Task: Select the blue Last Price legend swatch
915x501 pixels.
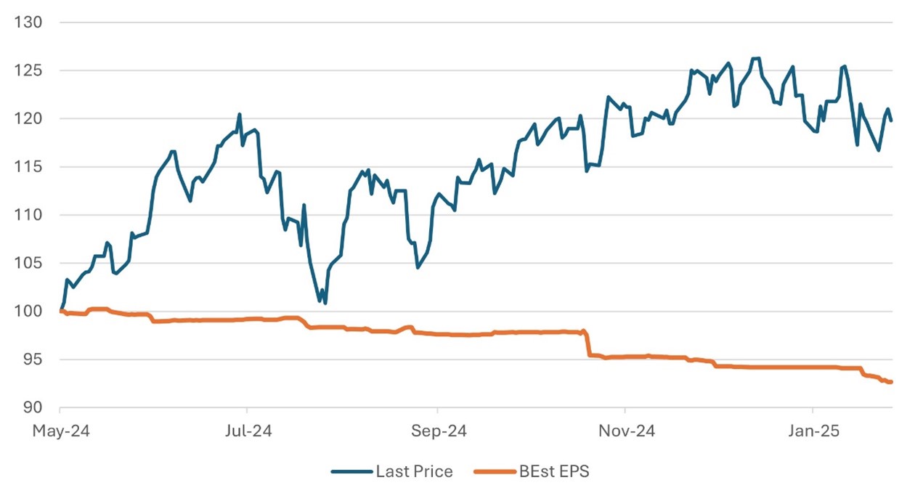Action: click(x=351, y=472)
